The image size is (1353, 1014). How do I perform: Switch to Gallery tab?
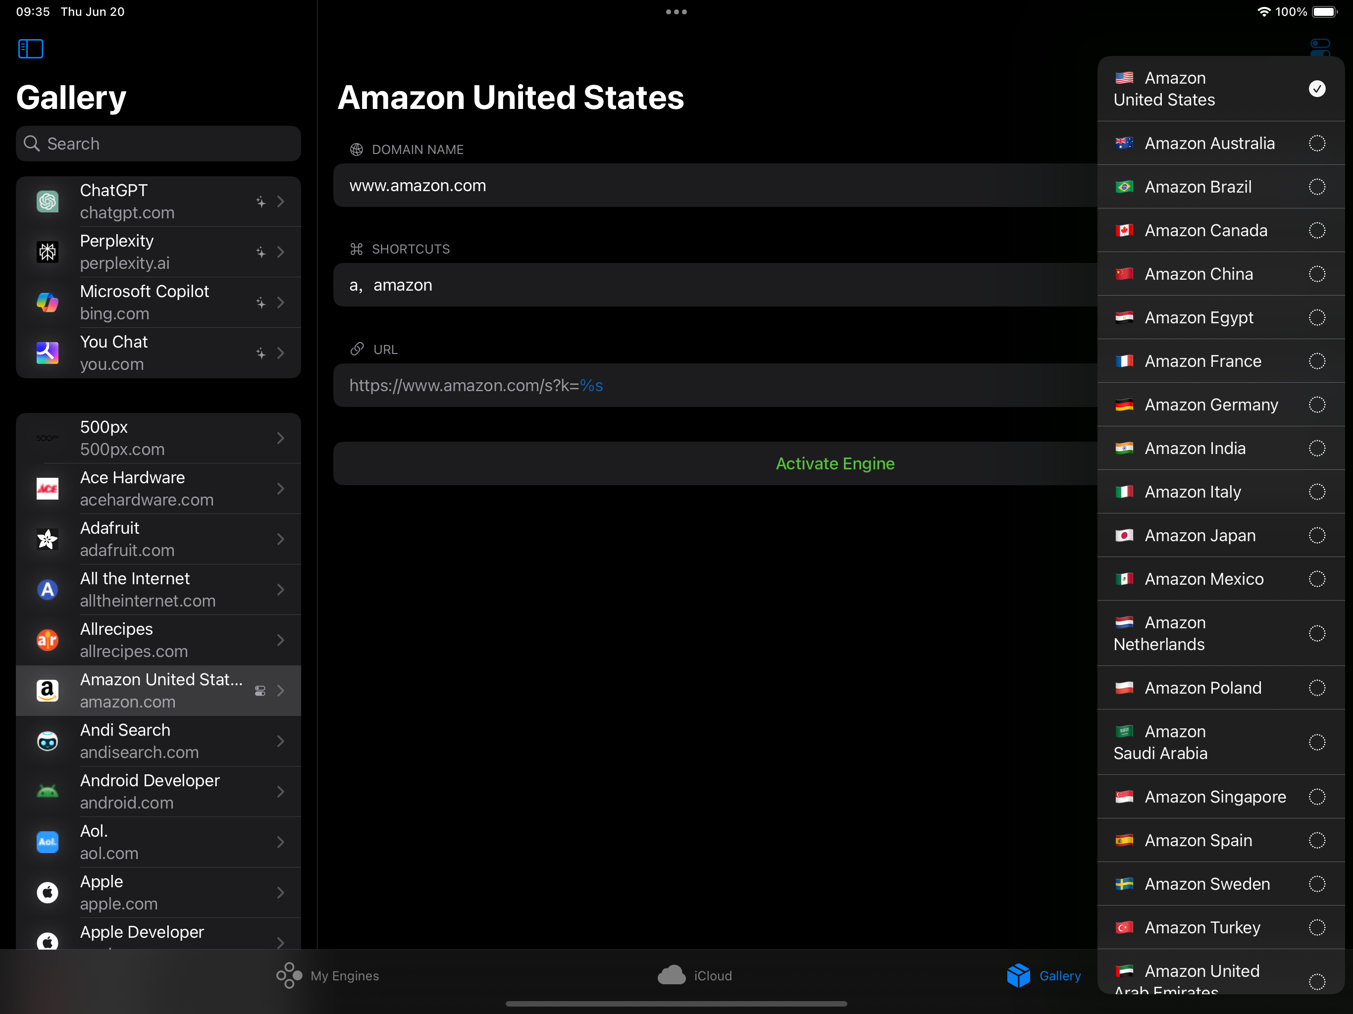point(1044,975)
